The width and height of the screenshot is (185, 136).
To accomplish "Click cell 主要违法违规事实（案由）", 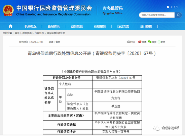I will 68,116.
